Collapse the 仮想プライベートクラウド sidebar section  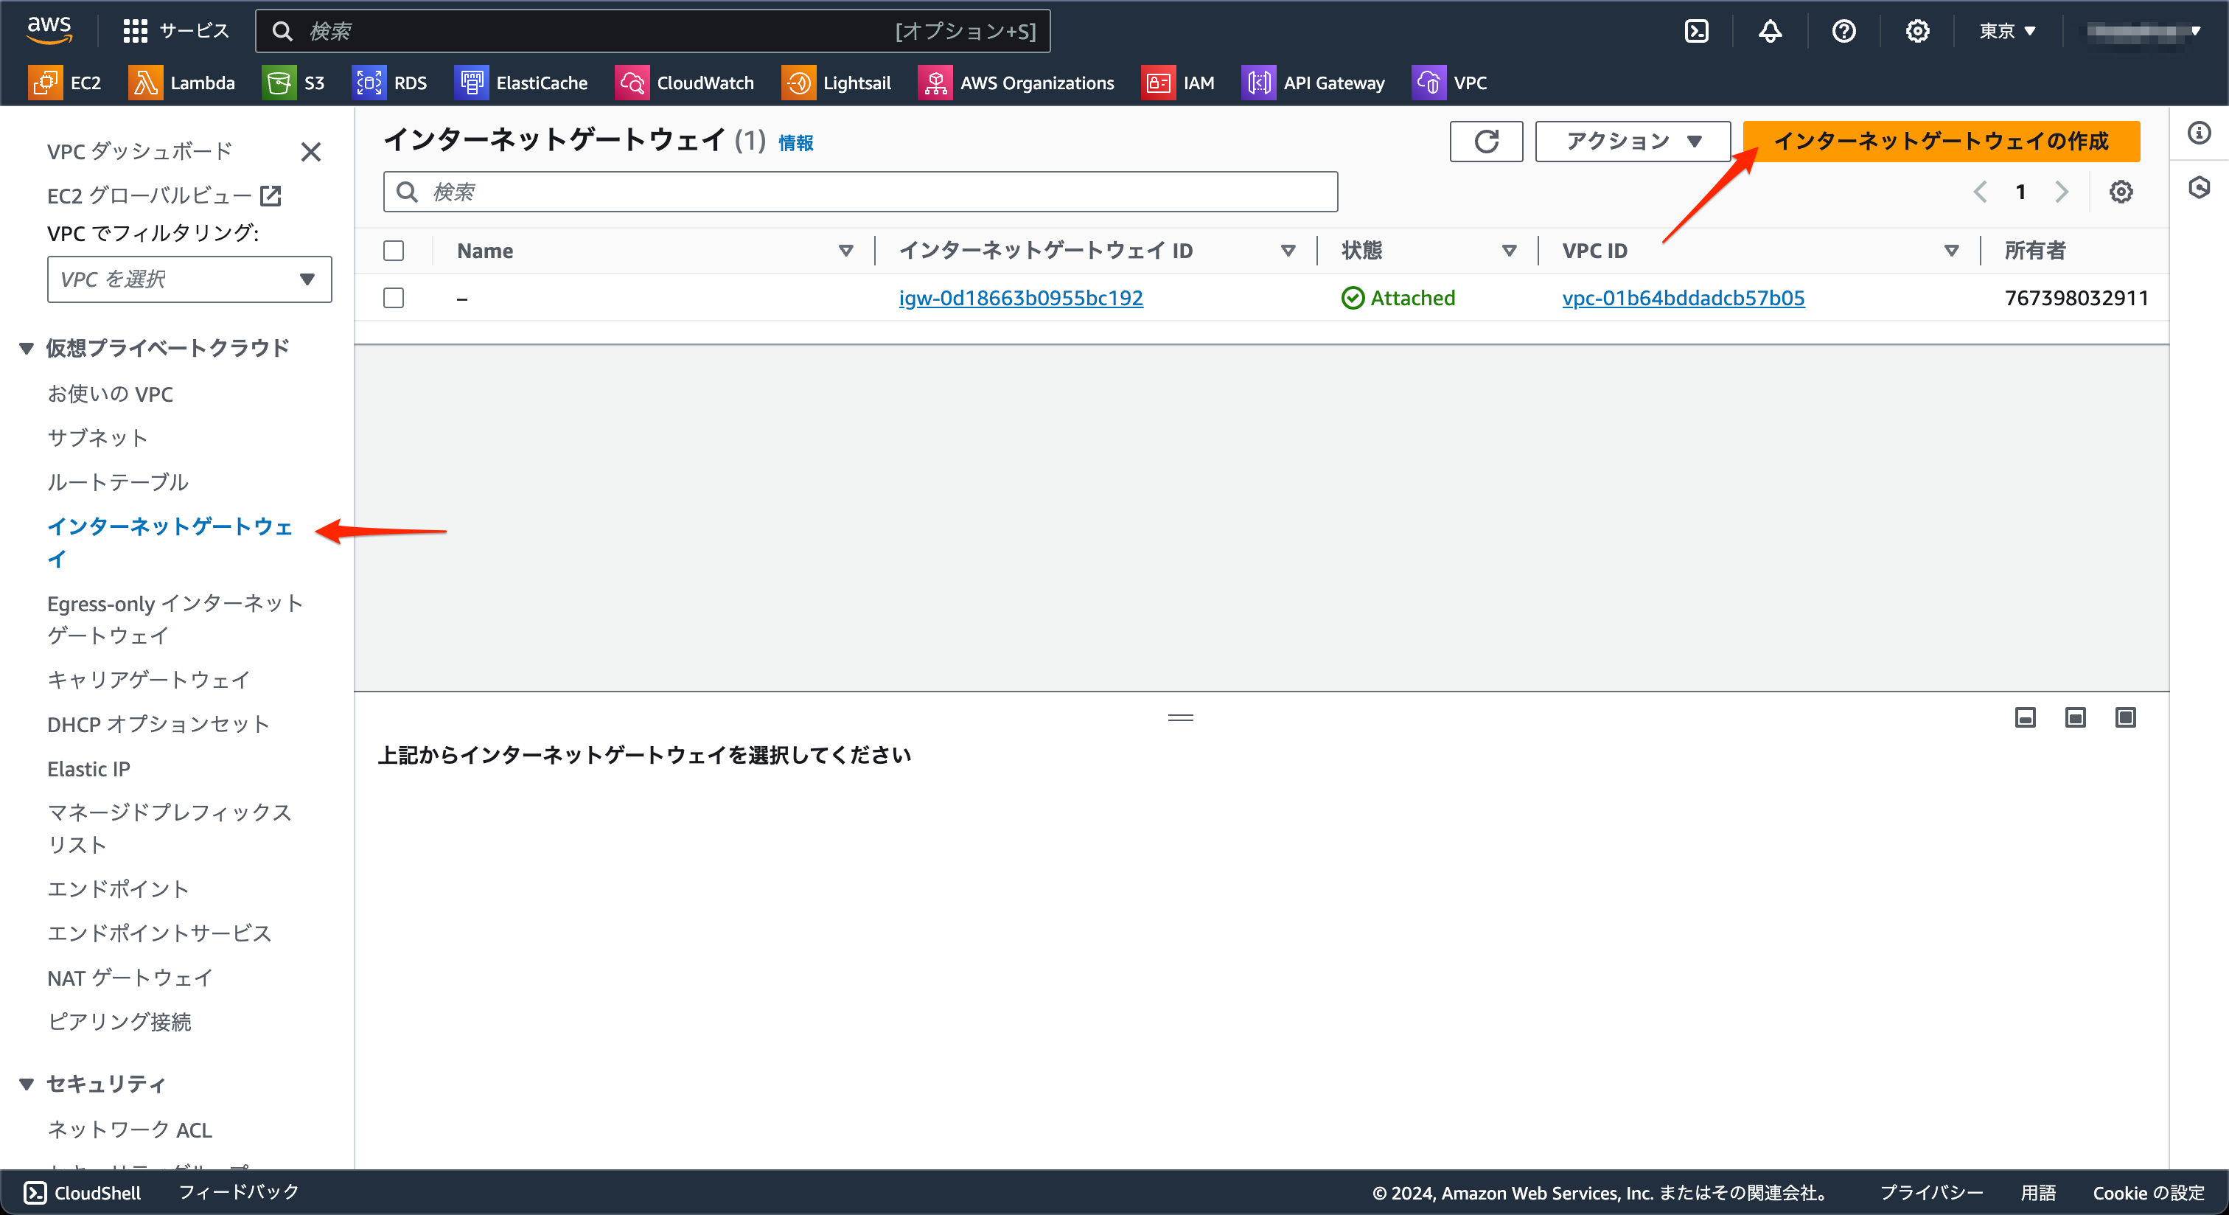25,347
